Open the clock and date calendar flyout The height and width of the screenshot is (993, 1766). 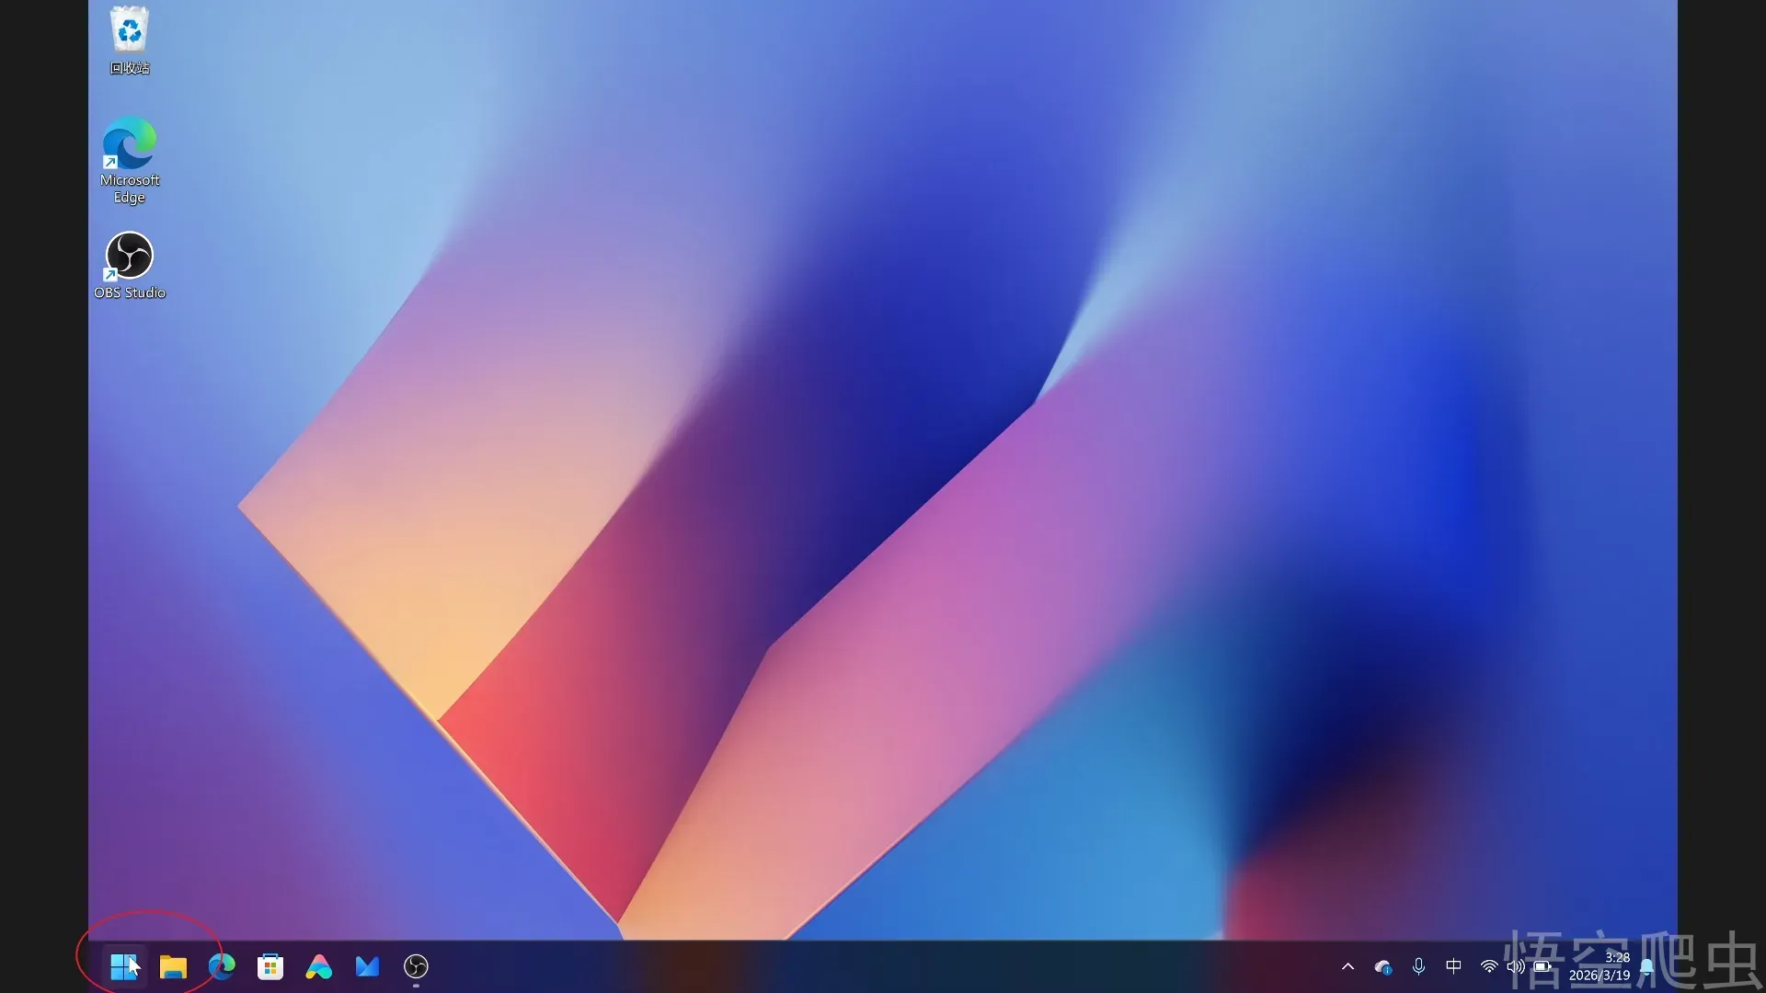click(x=1599, y=966)
